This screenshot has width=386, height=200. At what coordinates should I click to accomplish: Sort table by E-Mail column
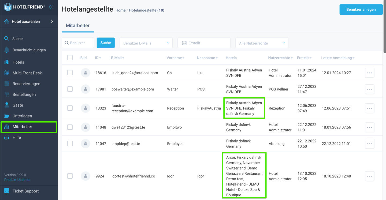pyautogui.click(x=118, y=58)
